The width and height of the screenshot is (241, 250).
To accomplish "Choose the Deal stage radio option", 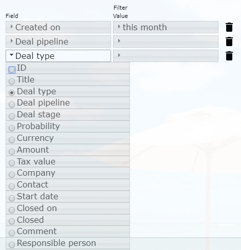I will pos(12,116).
